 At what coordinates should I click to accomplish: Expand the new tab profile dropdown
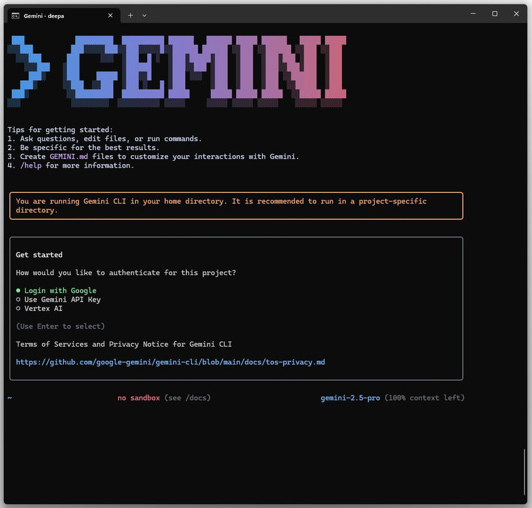tap(144, 15)
